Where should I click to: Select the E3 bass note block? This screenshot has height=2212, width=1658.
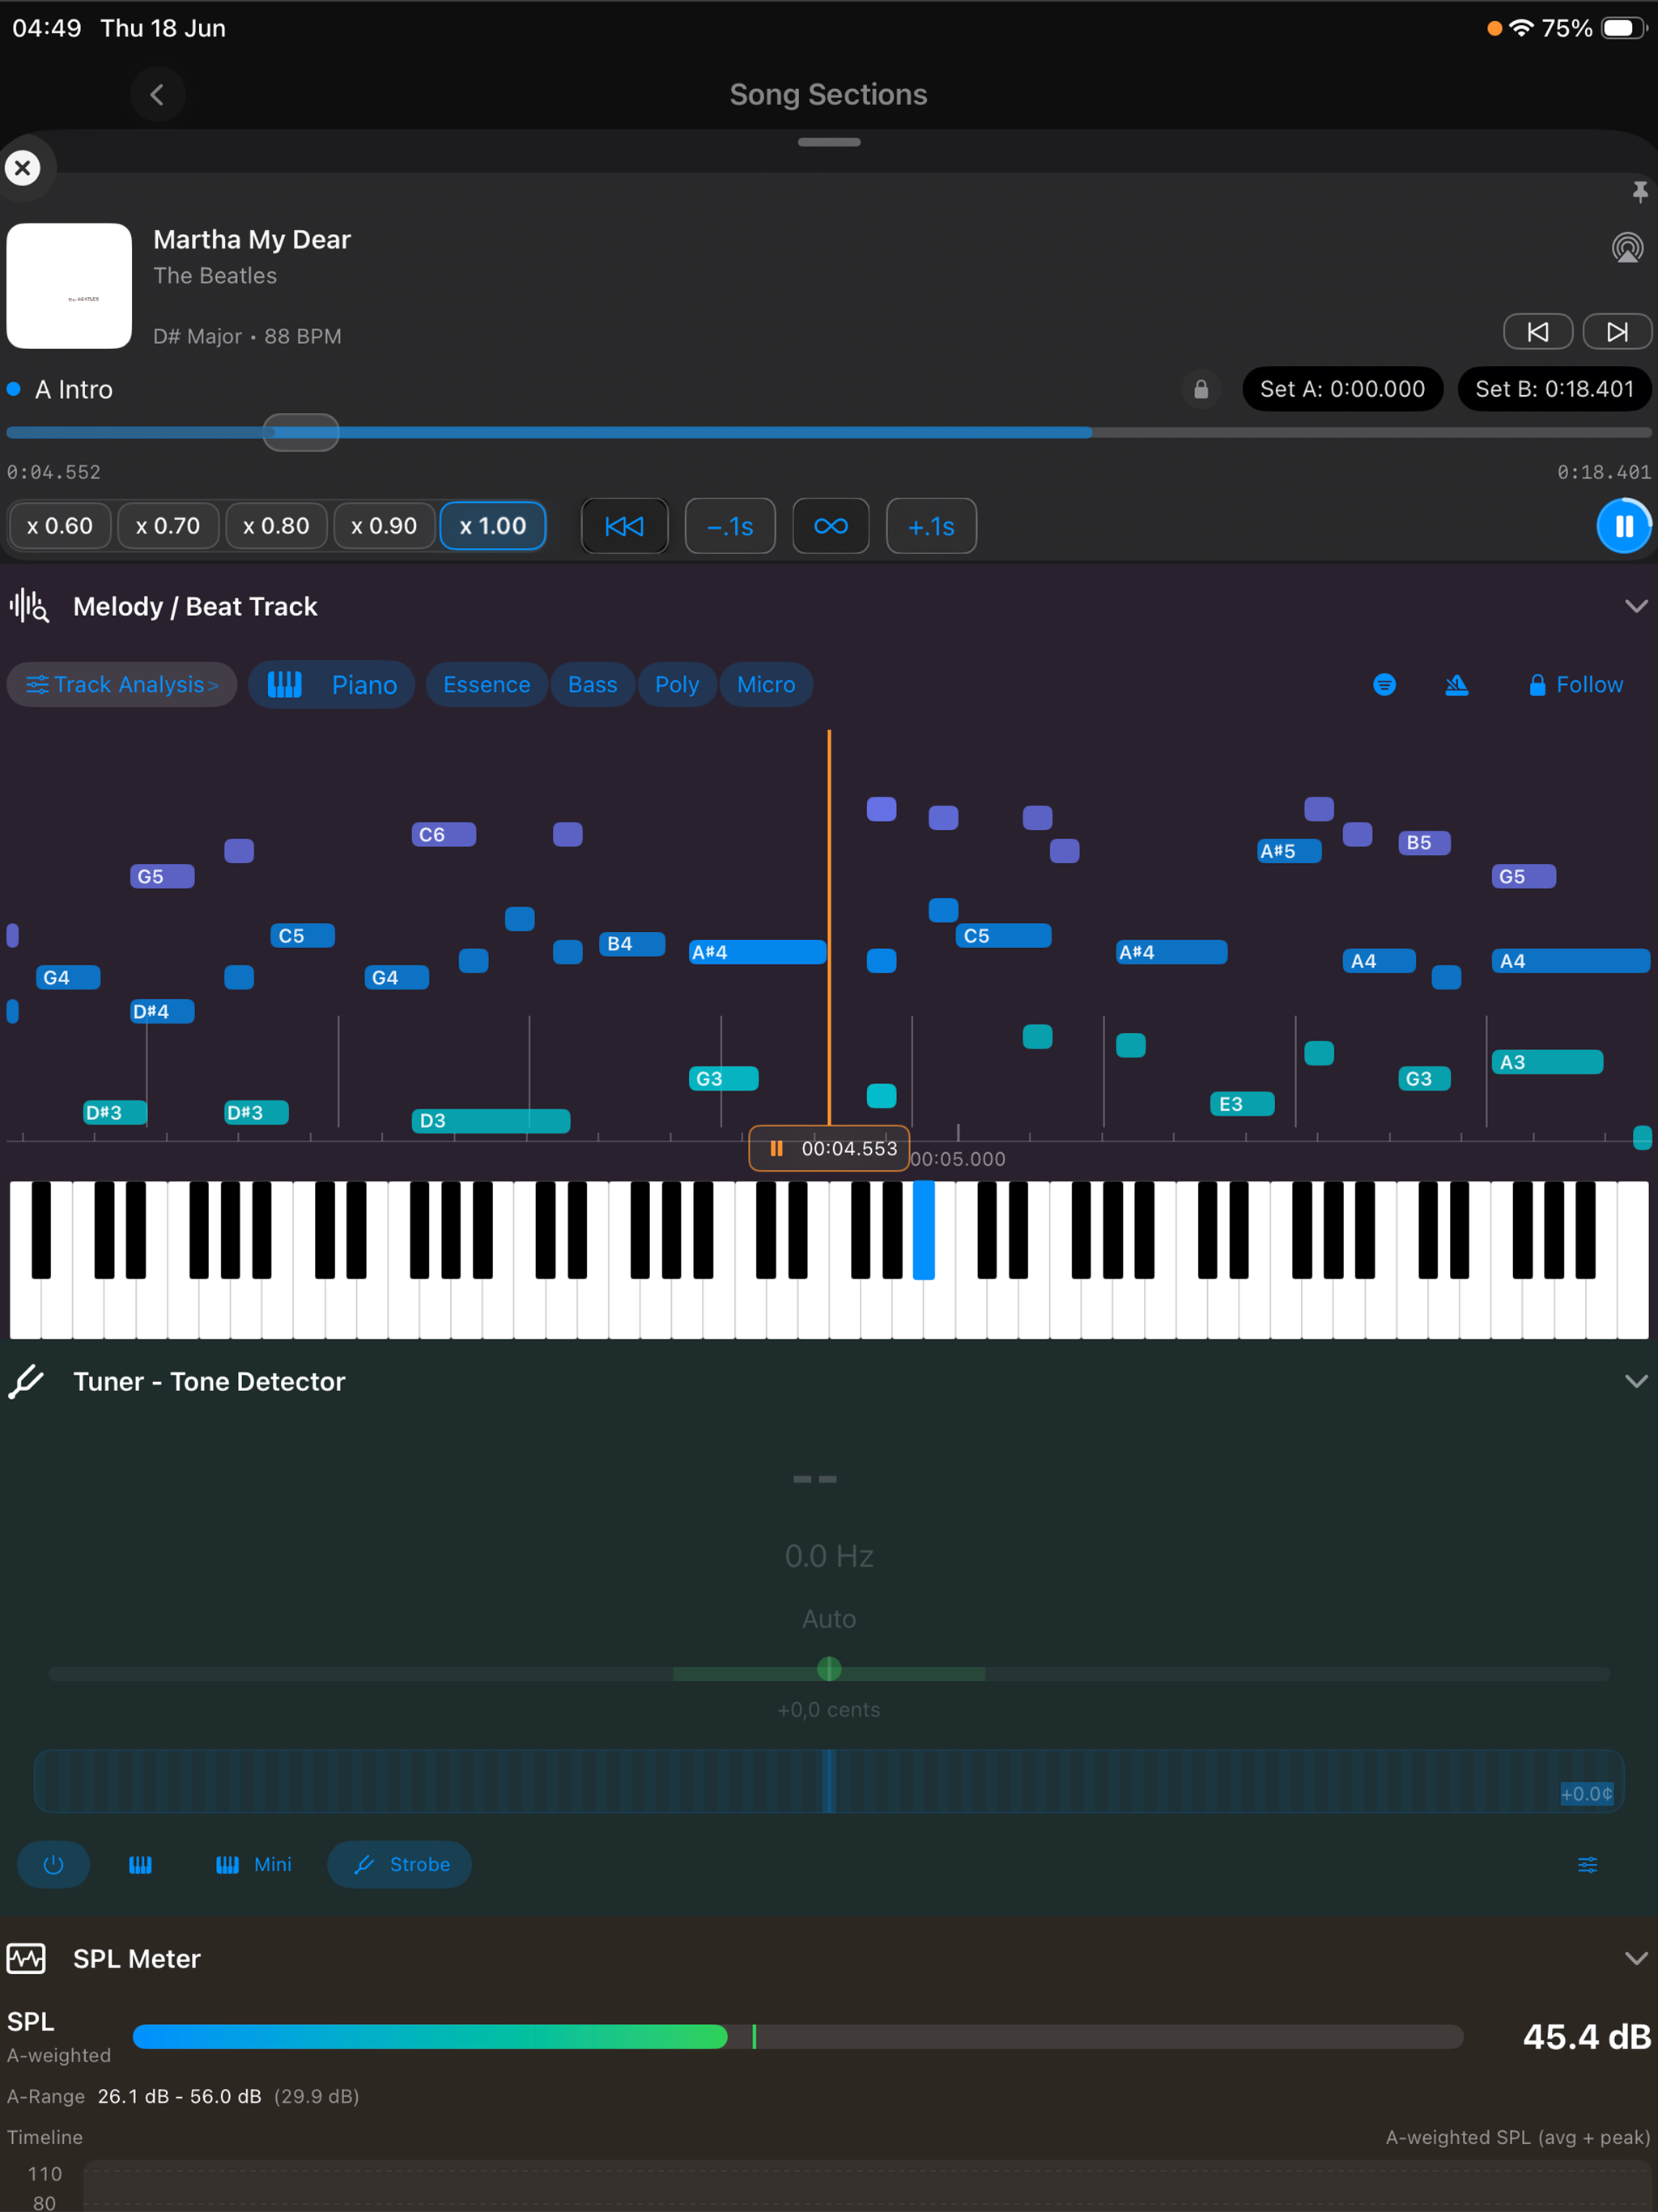[1242, 1104]
